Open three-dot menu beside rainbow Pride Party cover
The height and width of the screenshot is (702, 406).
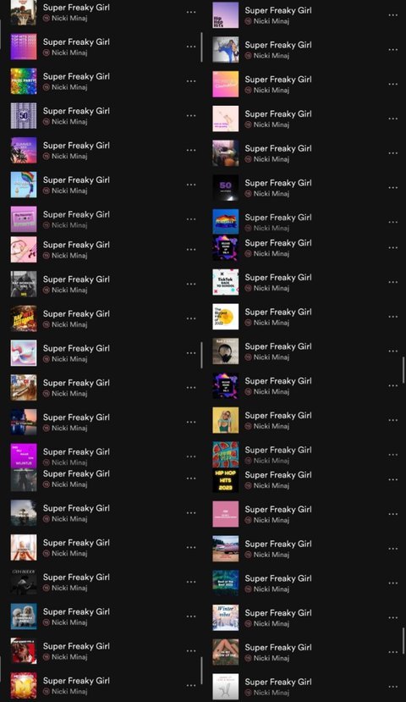point(191,81)
